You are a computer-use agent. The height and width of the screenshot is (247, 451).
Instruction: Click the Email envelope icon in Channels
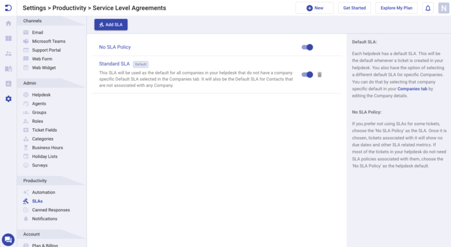point(26,32)
